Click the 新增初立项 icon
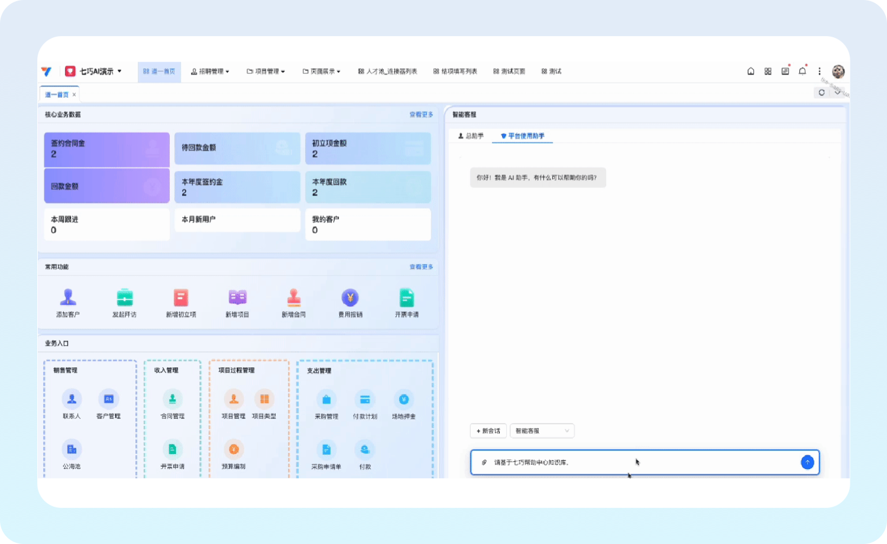The image size is (887, 544). [181, 297]
